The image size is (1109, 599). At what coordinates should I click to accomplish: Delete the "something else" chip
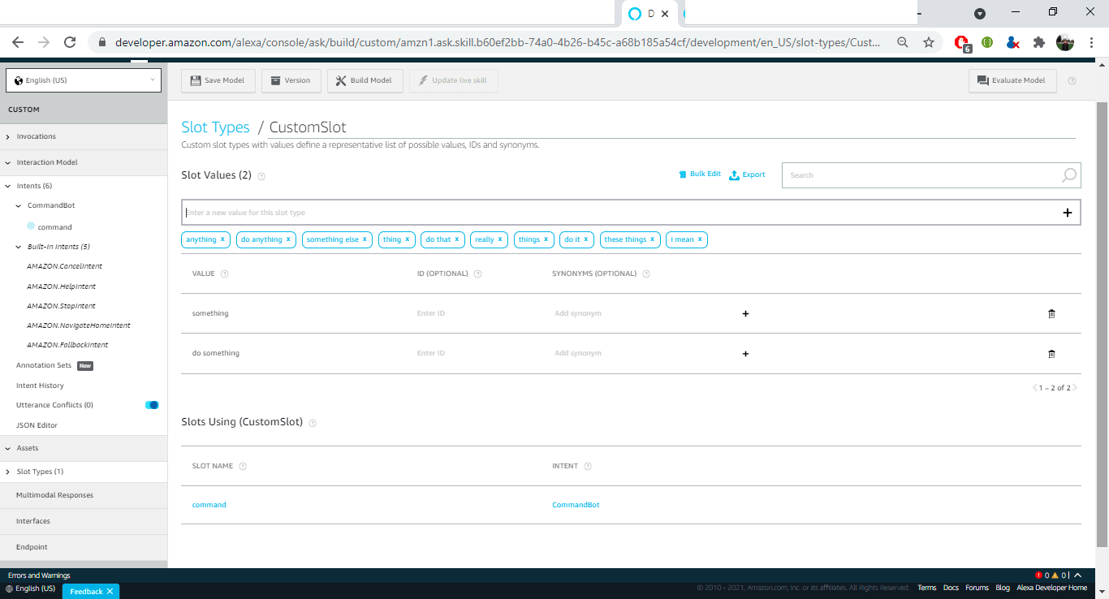(x=365, y=239)
